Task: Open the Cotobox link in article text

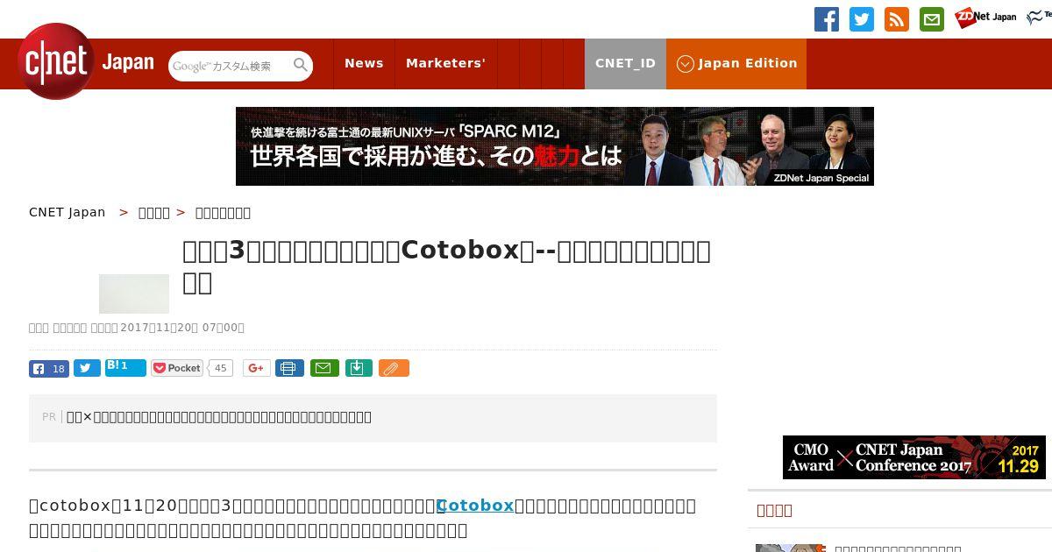Action: pos(475,506)
